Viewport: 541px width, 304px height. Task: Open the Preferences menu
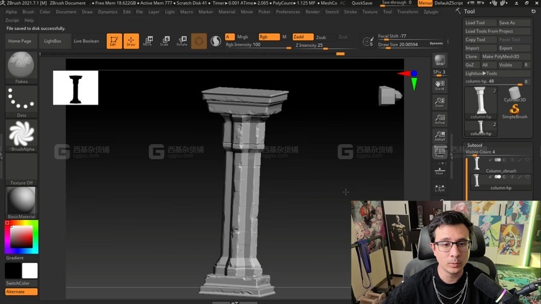288,12
